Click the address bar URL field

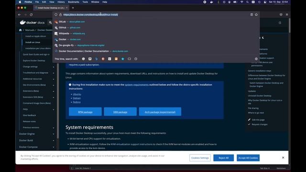pyautogui.click(x=156, y=15)
